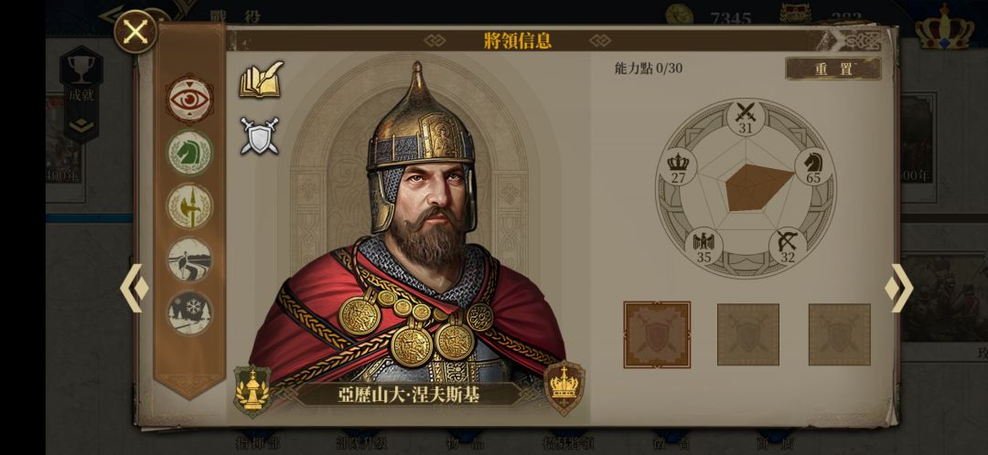
Task: Go to previous general with left arrow
Action: click(134, 288)
